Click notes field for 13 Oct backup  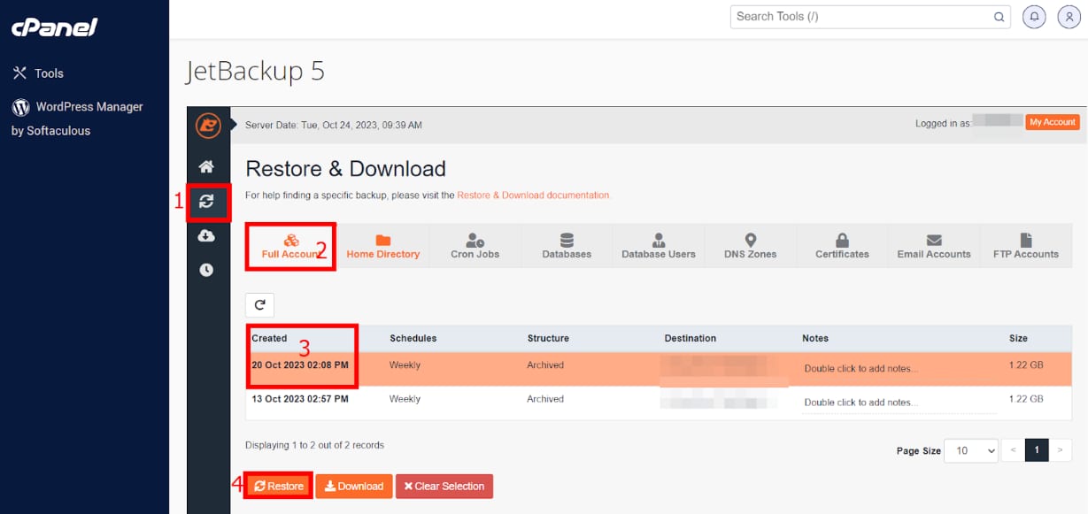coord(899,403)
